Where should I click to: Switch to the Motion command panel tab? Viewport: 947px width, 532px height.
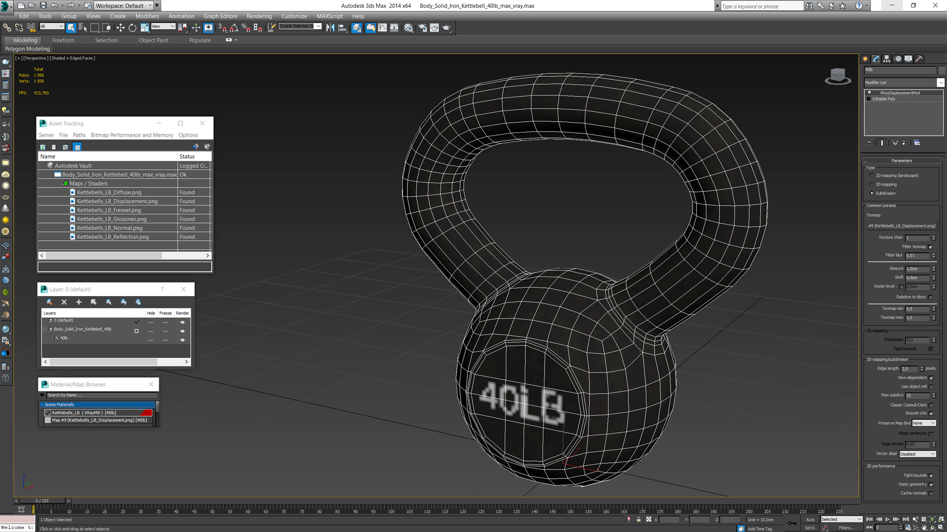[898, 59]
